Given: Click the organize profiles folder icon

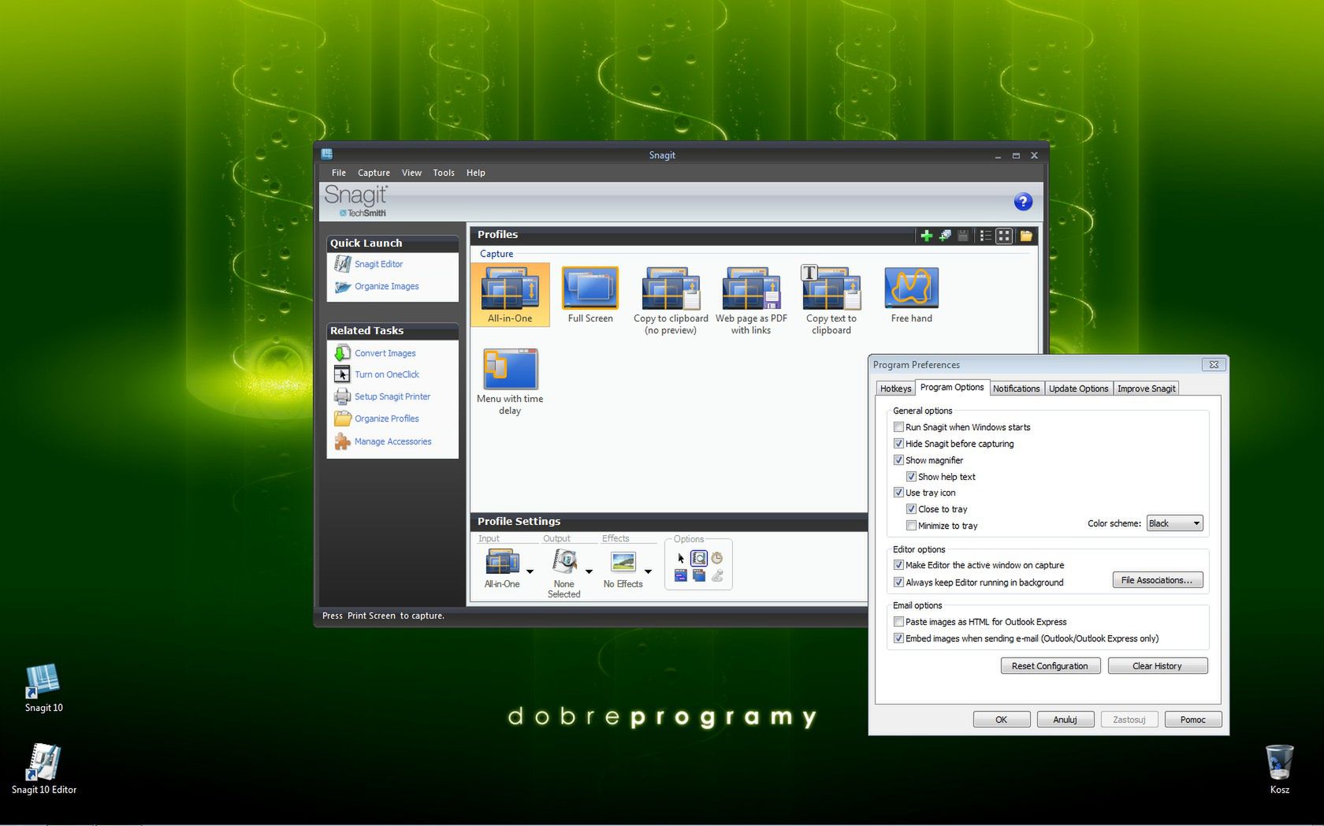Looking at the screenshot, I should pyautogui.click(x=1026, y=236).
